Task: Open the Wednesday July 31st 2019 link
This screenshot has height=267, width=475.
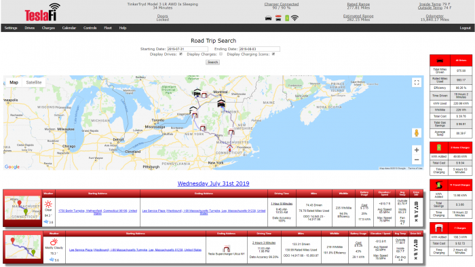Action: click(213, 183)
